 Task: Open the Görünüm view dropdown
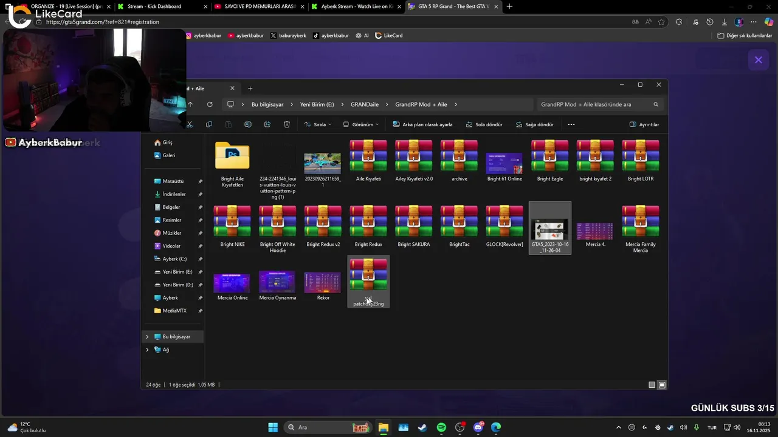click(x=360, y=124)
